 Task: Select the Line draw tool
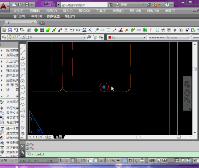tap(23, 47)
